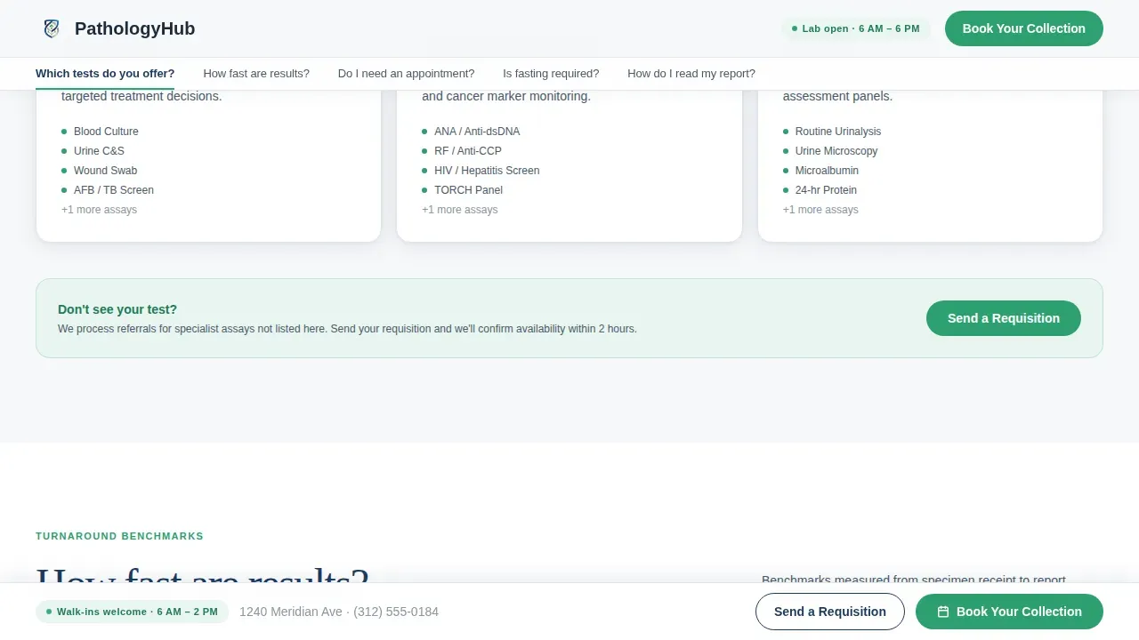Go to 'How fast are results?' tab

(256, 74)
